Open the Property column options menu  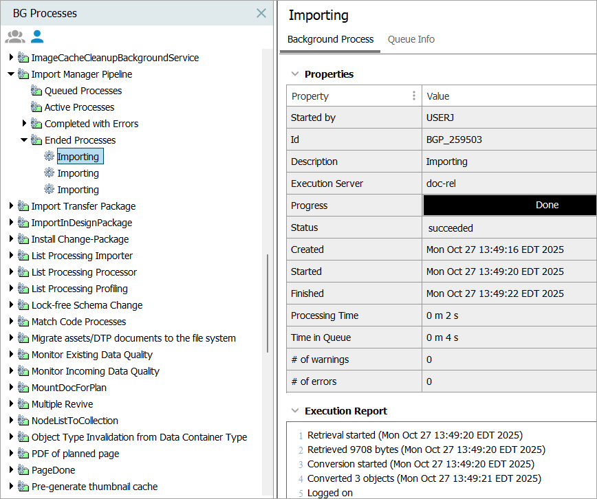413,96
